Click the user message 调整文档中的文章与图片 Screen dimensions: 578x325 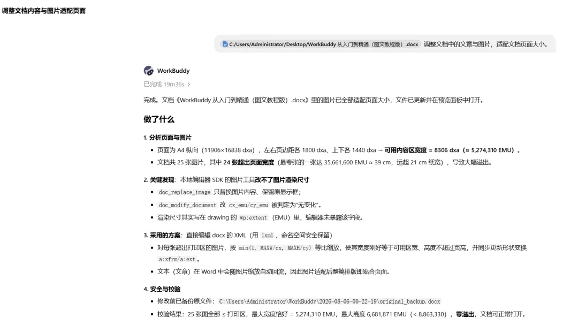point(486,44)
